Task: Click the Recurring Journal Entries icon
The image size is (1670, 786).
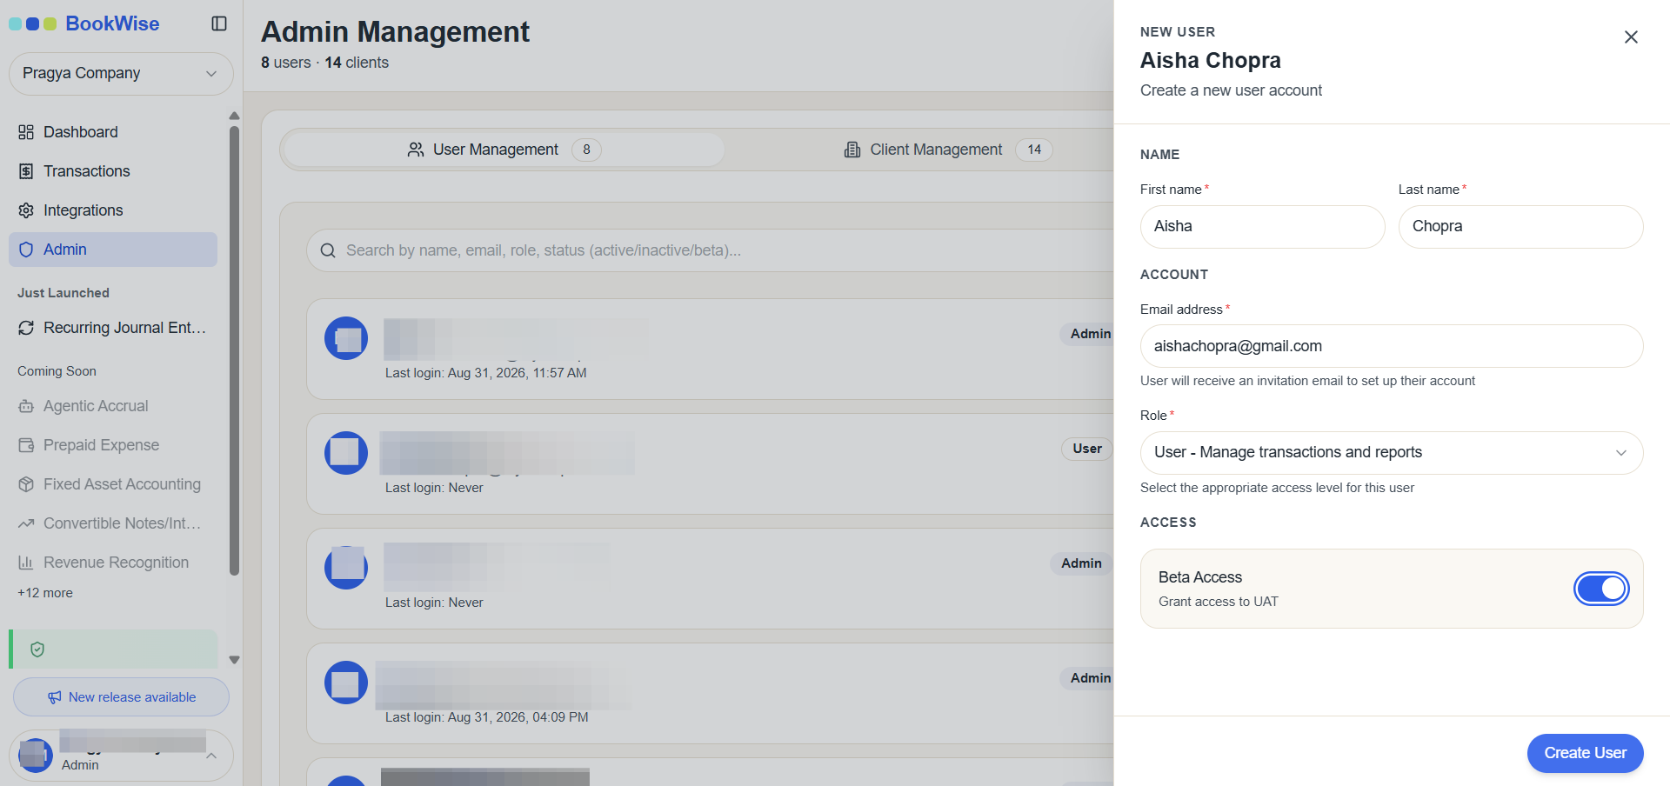Action: click(26, 328)
